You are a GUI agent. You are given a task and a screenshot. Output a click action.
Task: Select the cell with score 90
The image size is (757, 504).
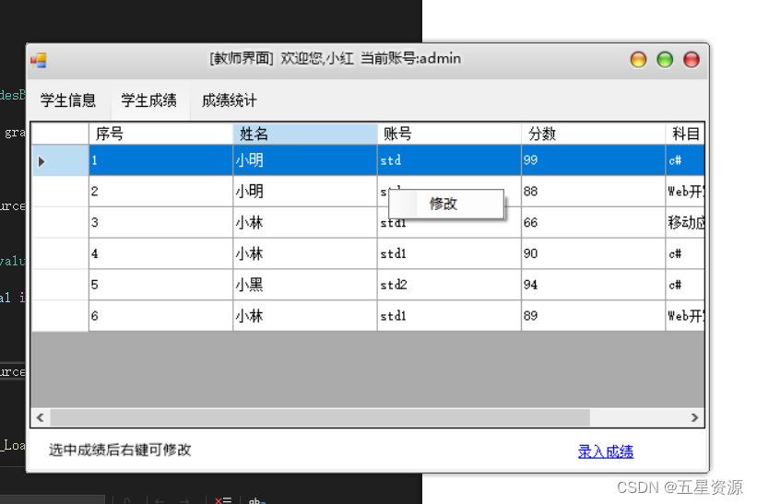click(x=594, y=253)
